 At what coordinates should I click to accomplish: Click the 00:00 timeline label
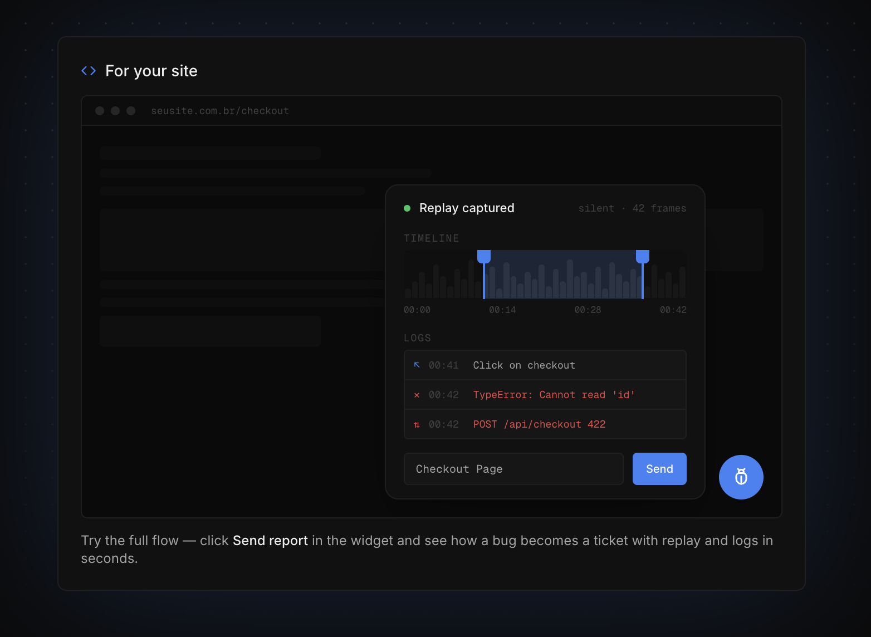tap(417, 310)
